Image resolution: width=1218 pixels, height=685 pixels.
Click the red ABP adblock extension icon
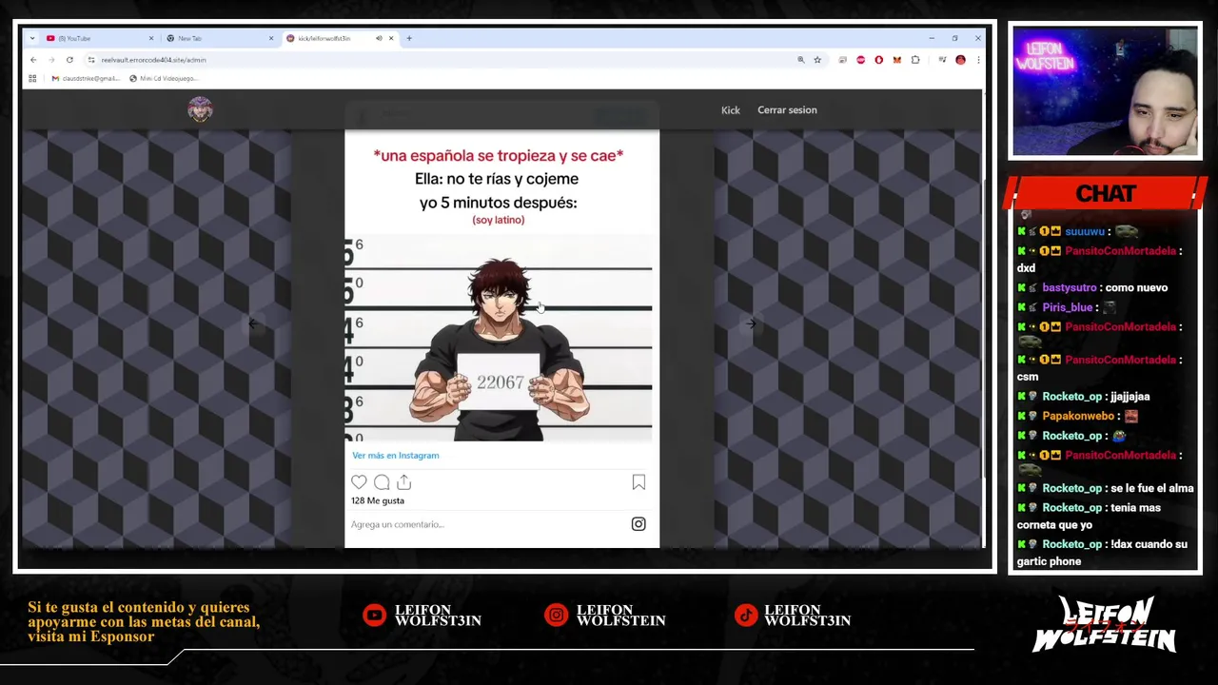click(860, 60)
